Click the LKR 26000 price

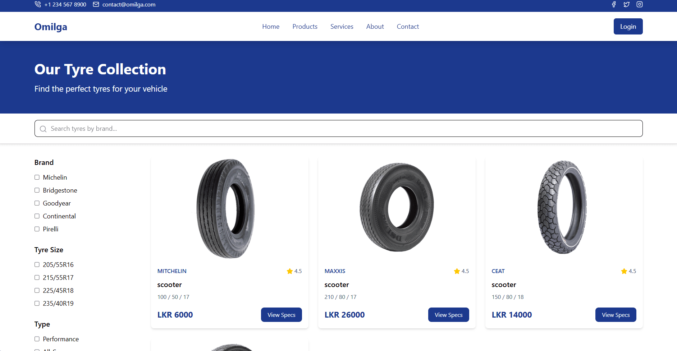point(344,315)
